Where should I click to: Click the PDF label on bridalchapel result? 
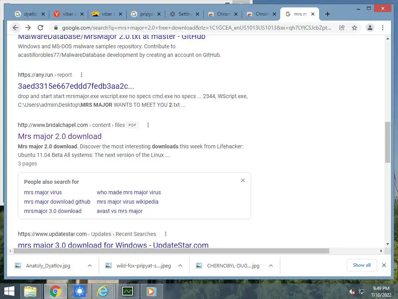coord(132,125)
